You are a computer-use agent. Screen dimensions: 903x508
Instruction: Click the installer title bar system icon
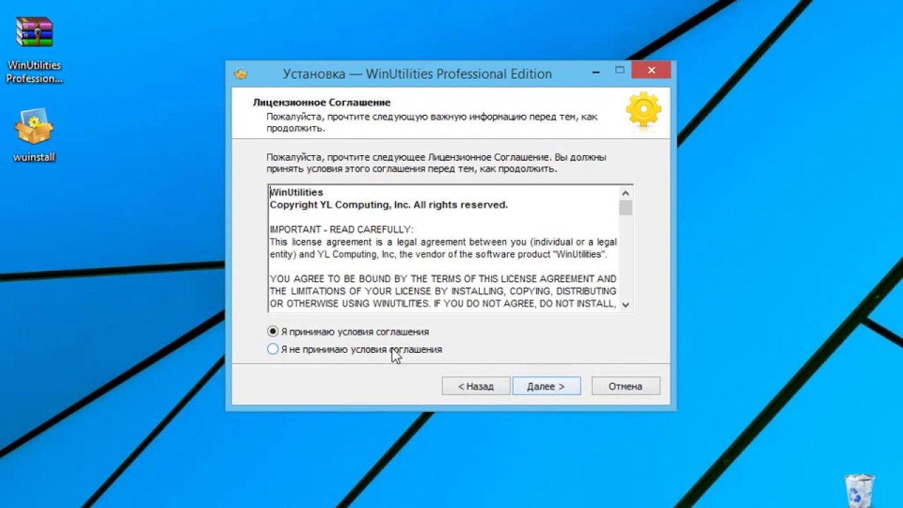[241, 73]
